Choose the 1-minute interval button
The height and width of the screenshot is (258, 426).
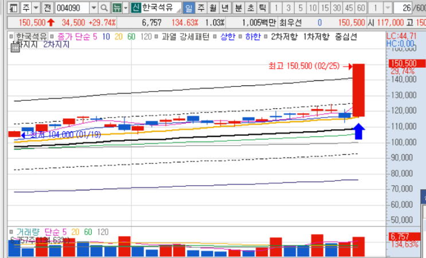[x=276, y=8]
